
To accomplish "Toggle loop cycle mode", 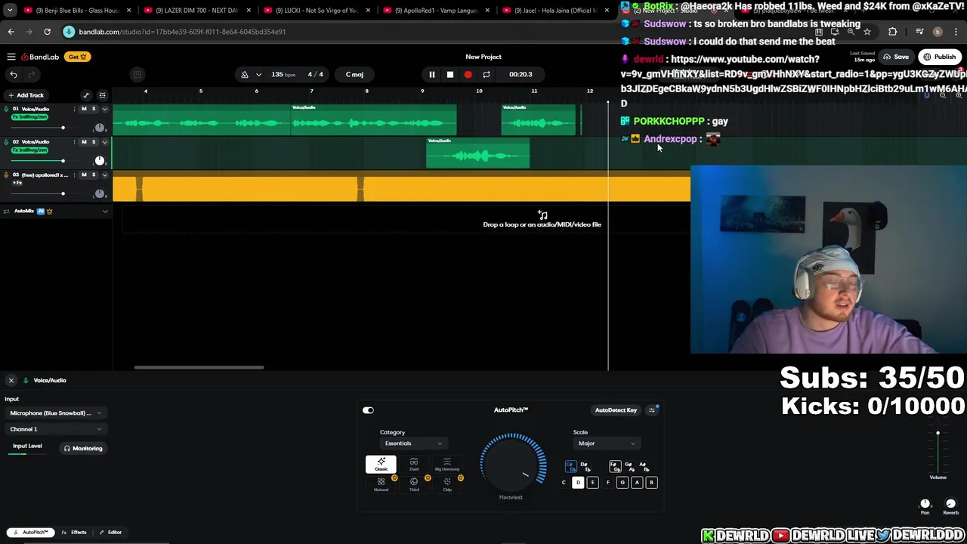I will click(487, 74).
